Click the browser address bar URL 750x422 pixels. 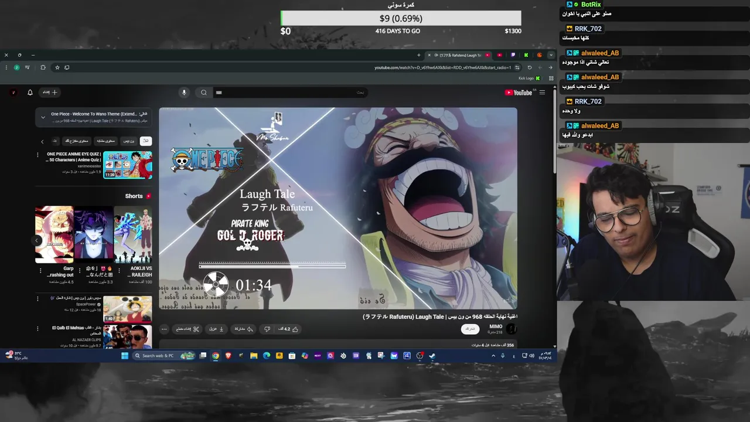[442, 67]
